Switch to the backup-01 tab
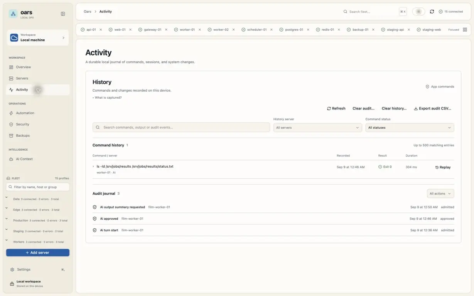 coord(358,30)
